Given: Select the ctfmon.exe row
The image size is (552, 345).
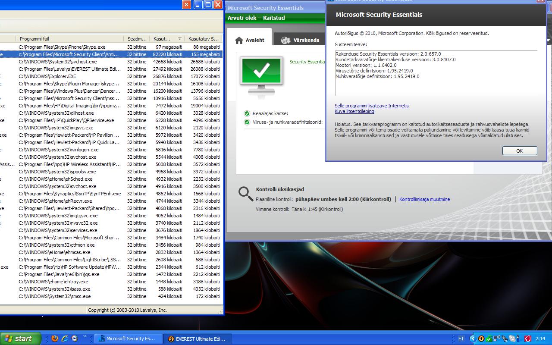Looking at the screenshot, I should pos(111,245).
